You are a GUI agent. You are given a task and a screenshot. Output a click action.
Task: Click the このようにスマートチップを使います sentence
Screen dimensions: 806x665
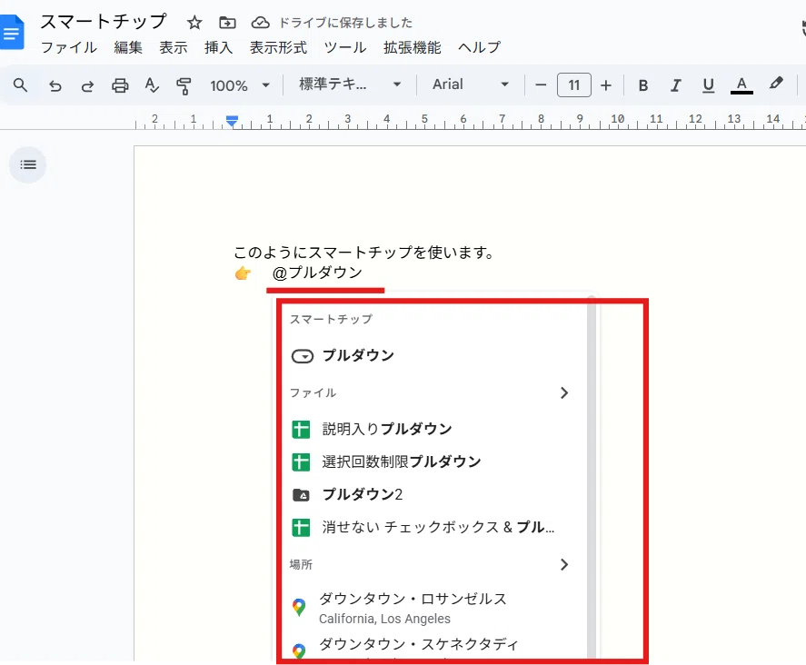click(x=364, y=253)
